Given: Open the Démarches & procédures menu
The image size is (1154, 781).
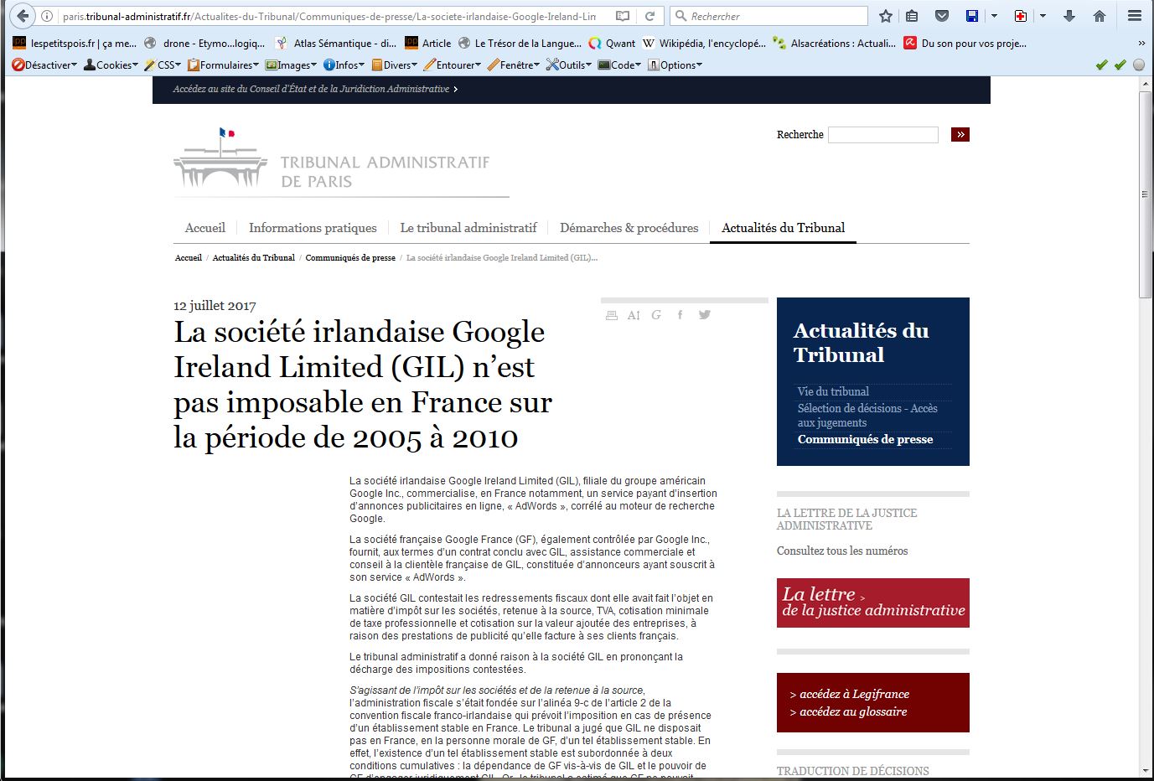Looking at the screenshot, I should pos(629,228).
